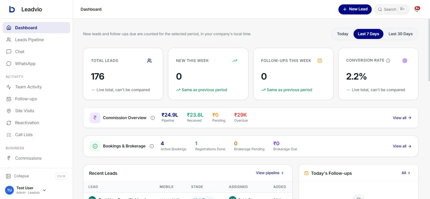This screenshot has width=430, height=199.
Task: Click the ₹23.8L Received value
Action: (195, 115)
